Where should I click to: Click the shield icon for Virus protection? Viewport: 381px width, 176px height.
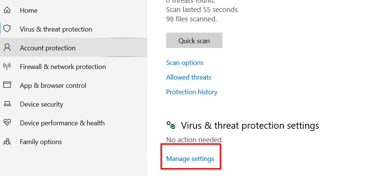point(7,29)
